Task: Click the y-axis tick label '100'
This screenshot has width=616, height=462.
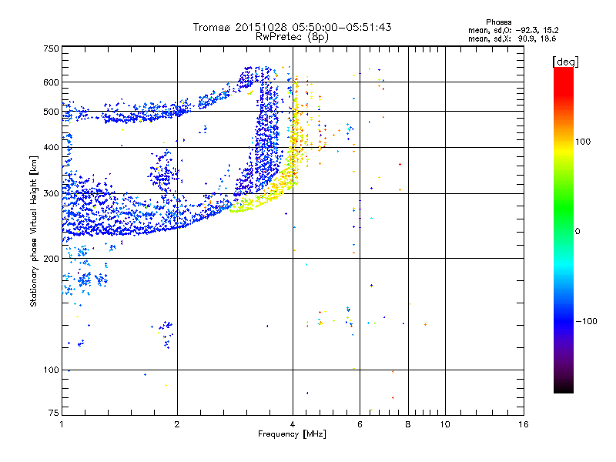Action: pyautogui.click(x=51, y=370)
